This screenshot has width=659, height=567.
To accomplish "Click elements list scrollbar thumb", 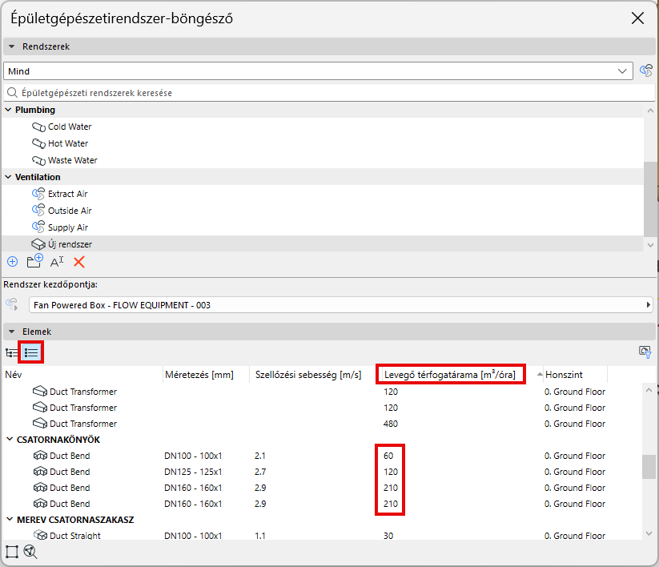I will pos(649,467).
